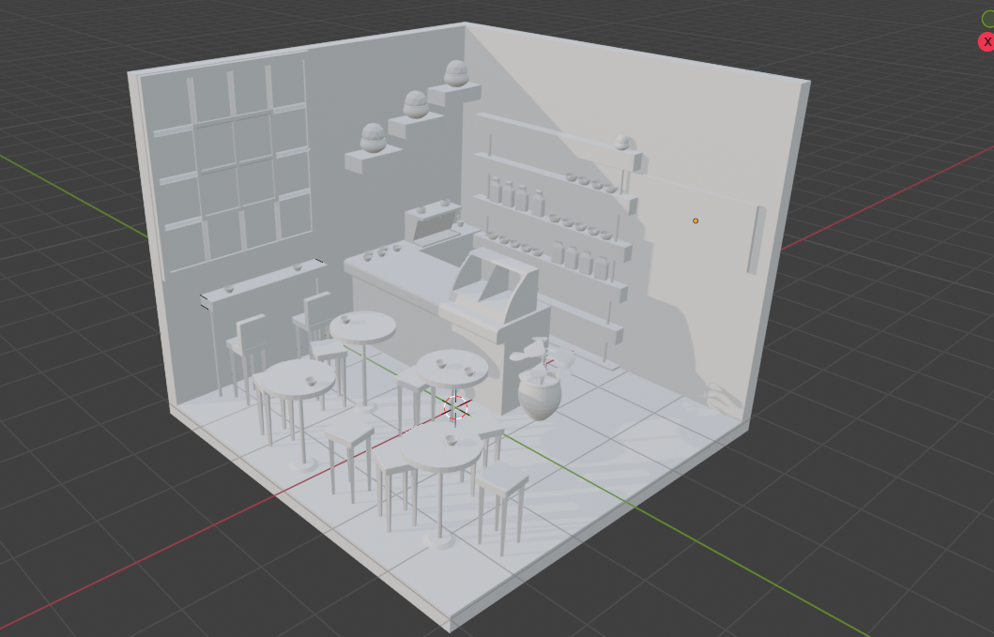The height and width of the screenshot is (637, 994).
Task: Click the 3D cursor crosshair on the floor
Action: pos(455,407)
